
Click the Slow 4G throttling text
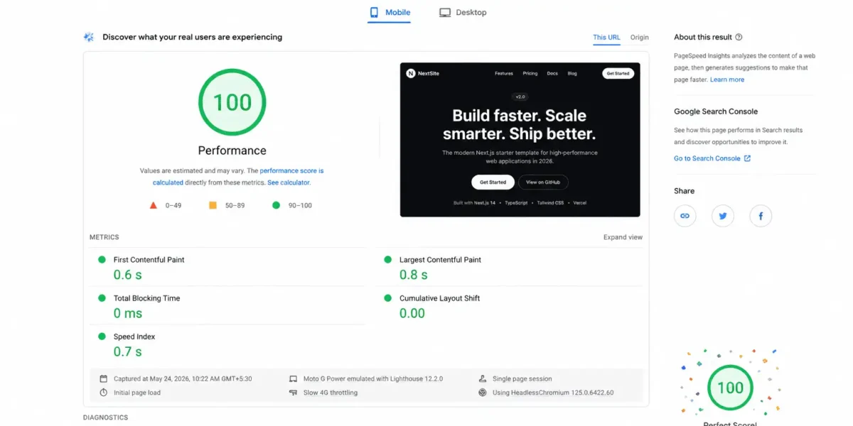[331, 393]
